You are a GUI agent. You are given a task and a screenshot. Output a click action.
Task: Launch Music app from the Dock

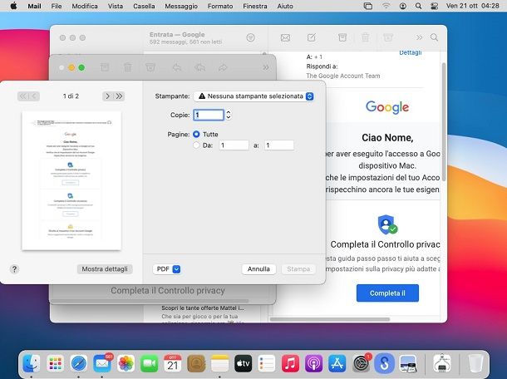click(290, 363)
